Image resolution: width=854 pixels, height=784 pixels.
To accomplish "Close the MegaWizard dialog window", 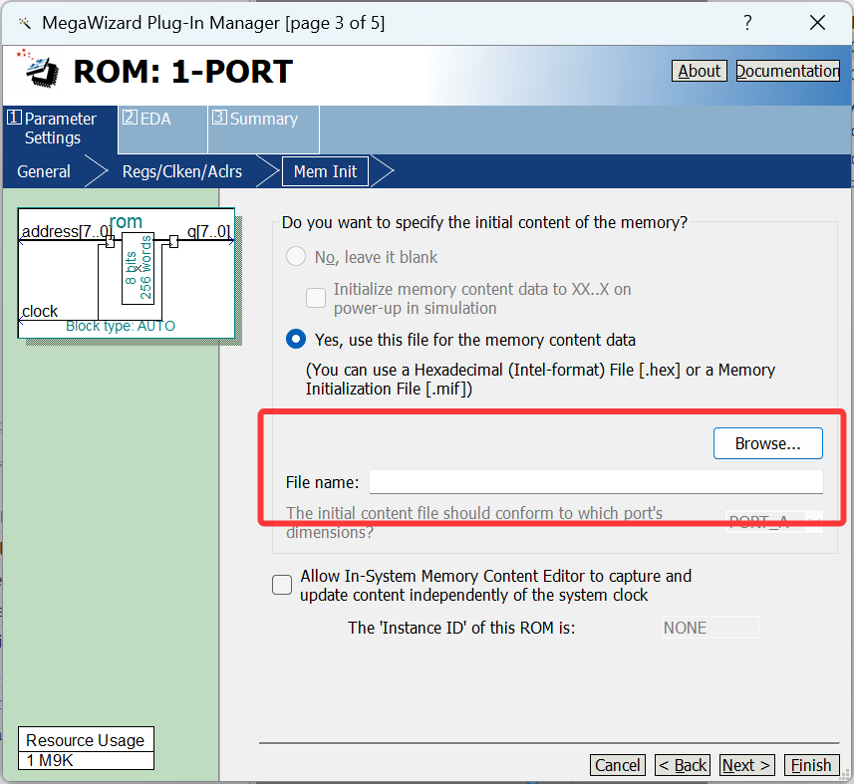I will pyautogui.click(x=817, y=22).
